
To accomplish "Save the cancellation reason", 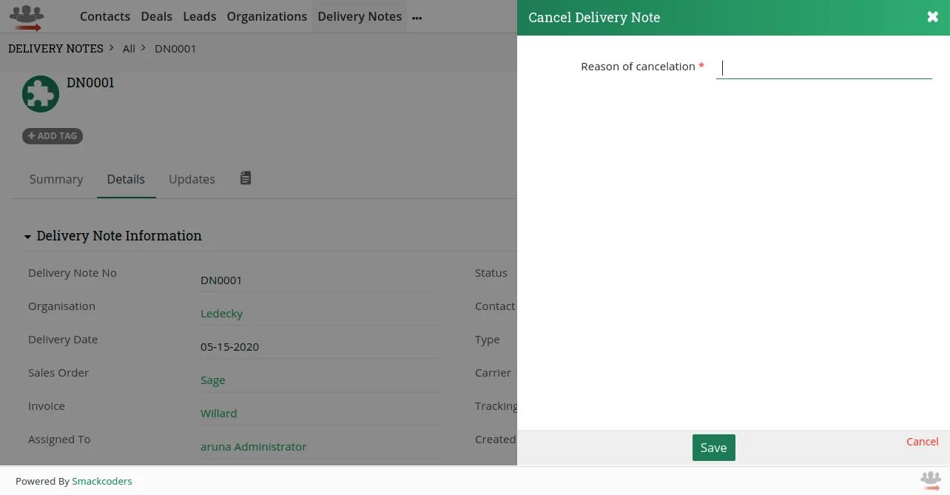I will point(712,448).
